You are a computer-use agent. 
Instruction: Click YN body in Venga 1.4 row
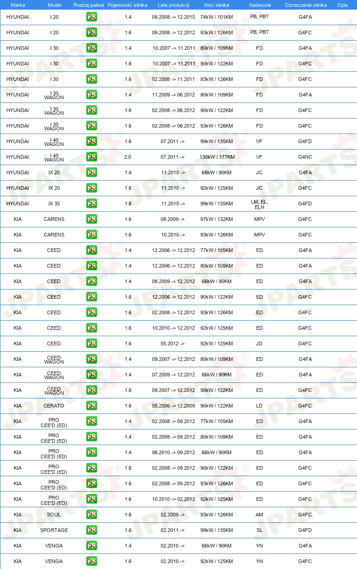pos(259,546)
